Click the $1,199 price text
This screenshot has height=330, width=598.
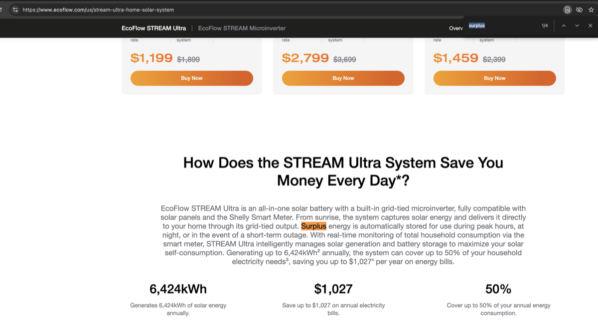[151, 58]
